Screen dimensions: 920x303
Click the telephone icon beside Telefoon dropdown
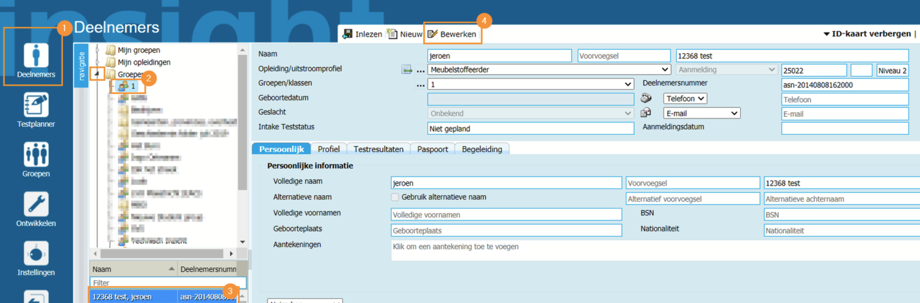click(x=646, y=98)
